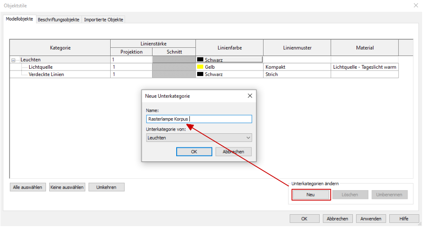Click Strich line pattern cell

(297, 74)
